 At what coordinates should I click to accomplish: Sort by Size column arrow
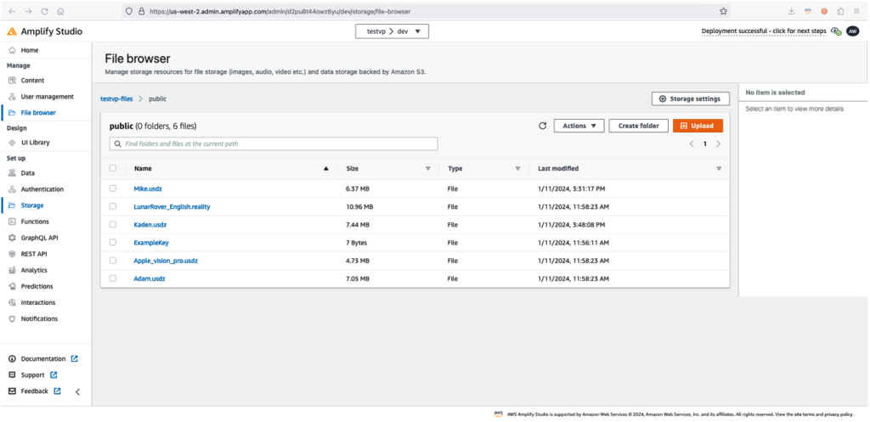(428, 169)
